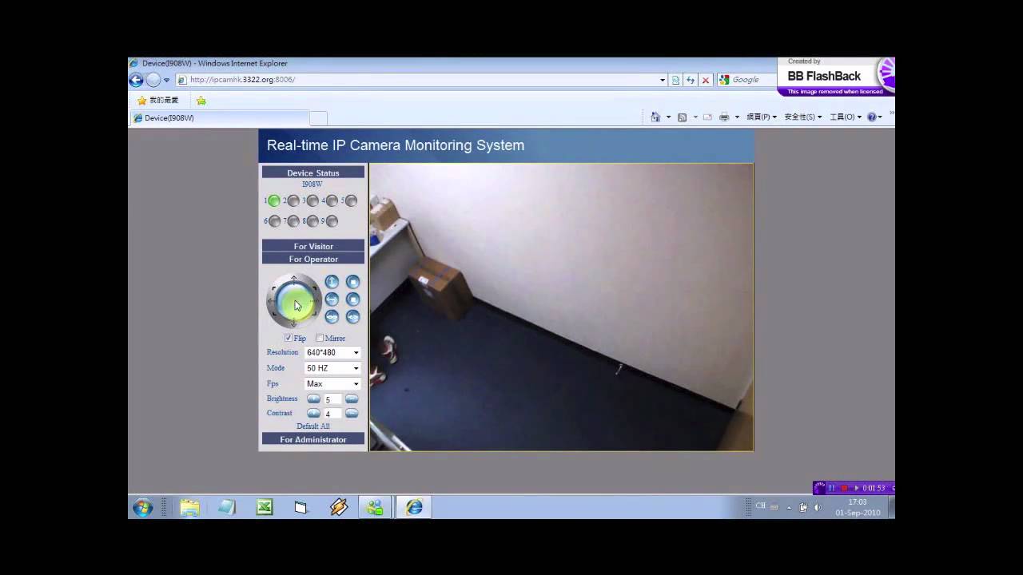
Task: Click the pan-tilt dial down arrow
Action: pyautogui.click(x=294, y=323)
